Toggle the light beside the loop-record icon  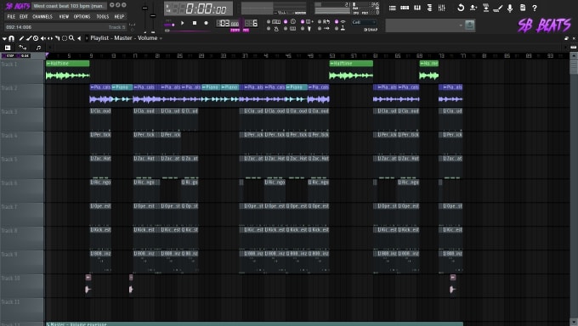320,22
